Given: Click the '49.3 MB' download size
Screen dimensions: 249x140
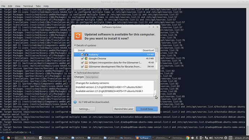Looking at the screenshot, I should [x=150, y=59].
